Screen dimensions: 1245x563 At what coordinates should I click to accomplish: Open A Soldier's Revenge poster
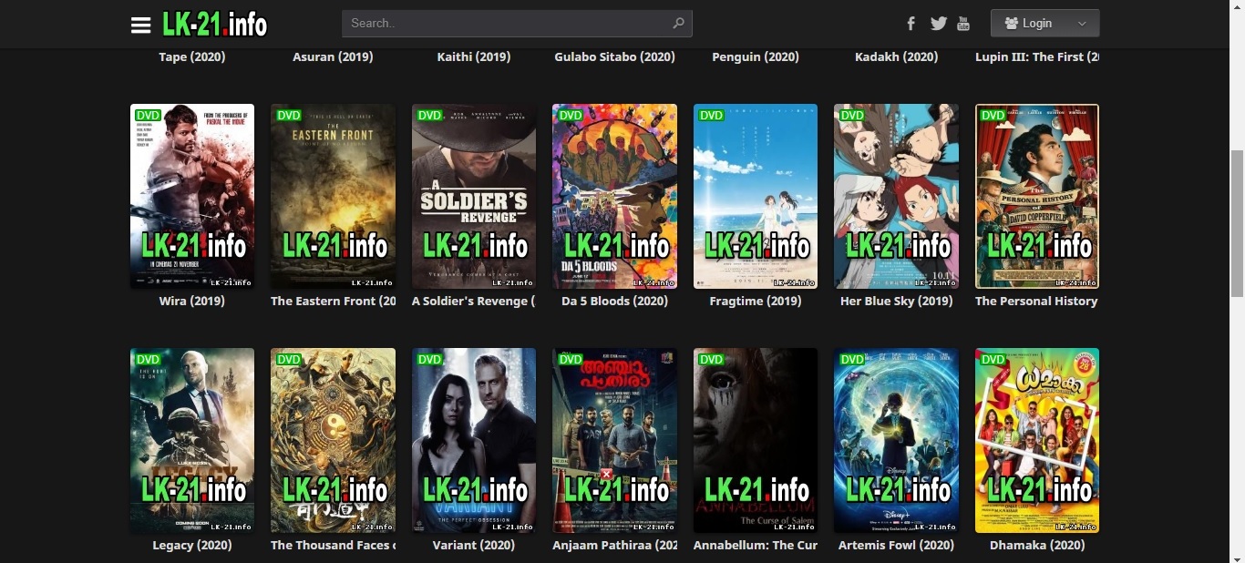point(474,196)
